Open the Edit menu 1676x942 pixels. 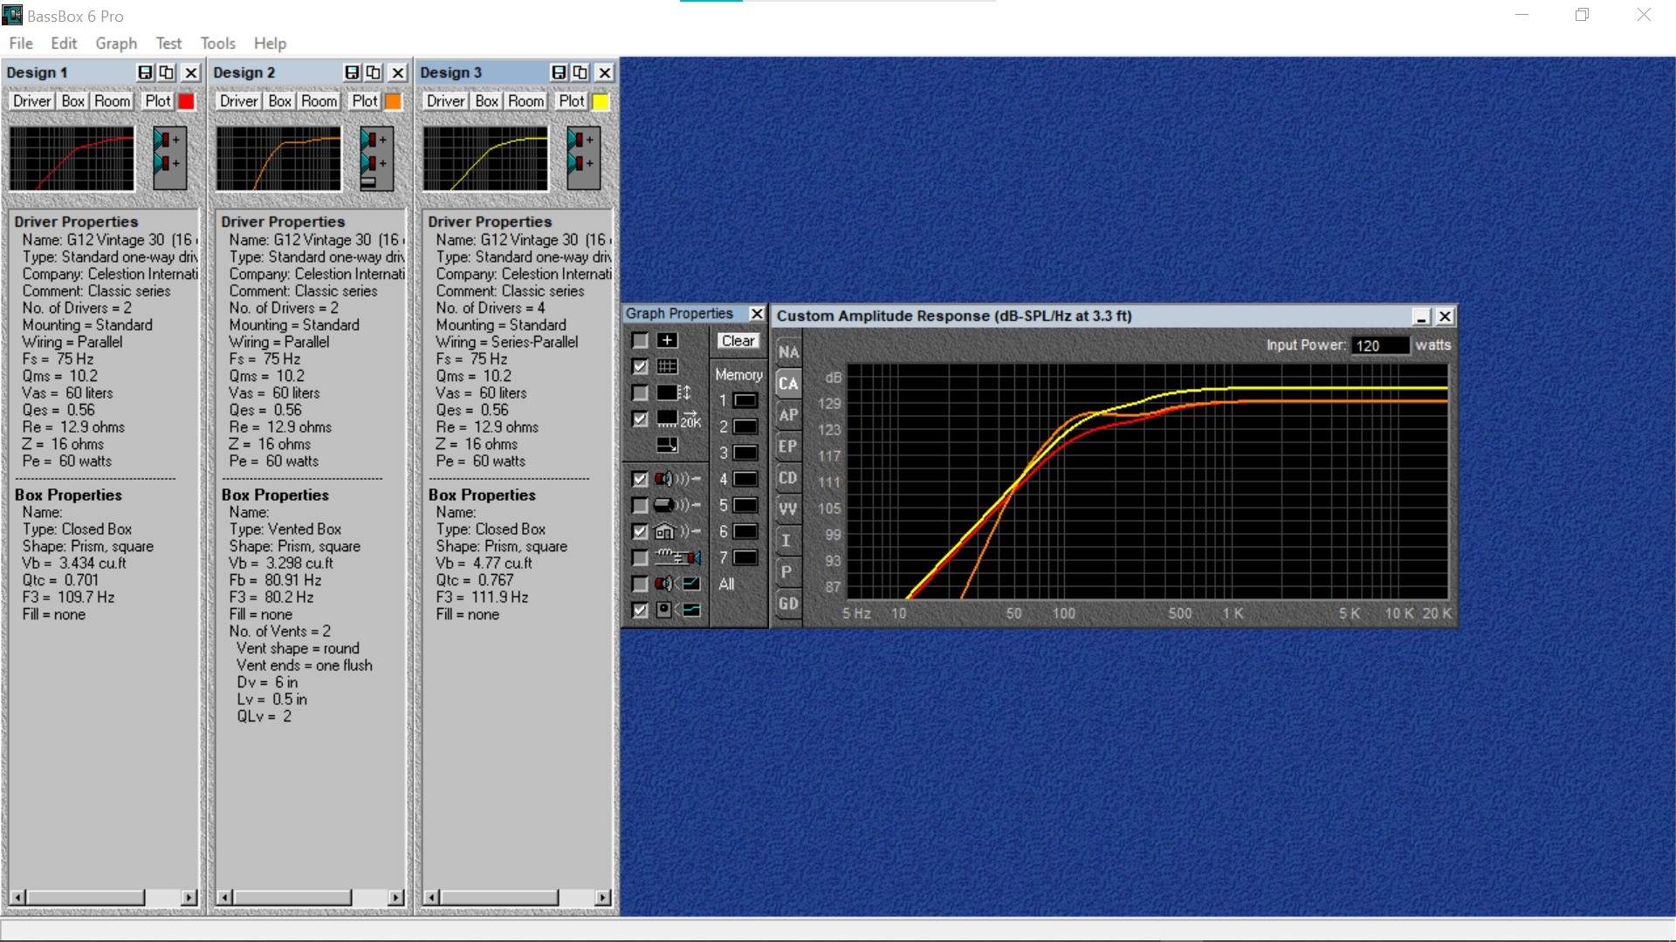(x=64, y=43)
